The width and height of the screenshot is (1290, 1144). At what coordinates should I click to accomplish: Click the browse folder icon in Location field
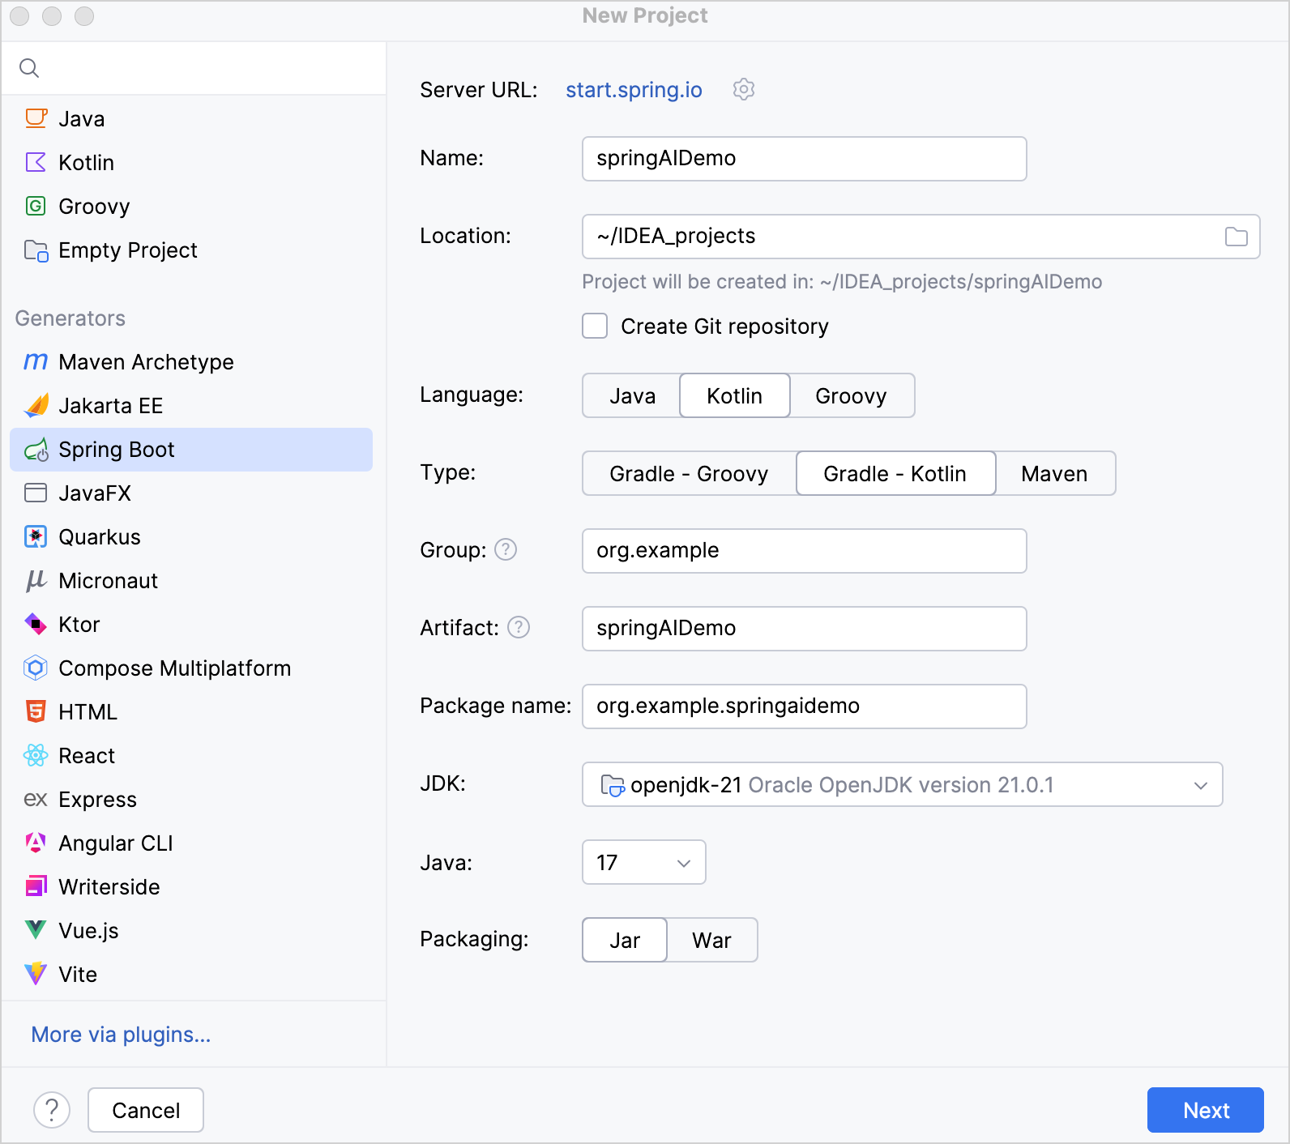1236,237
